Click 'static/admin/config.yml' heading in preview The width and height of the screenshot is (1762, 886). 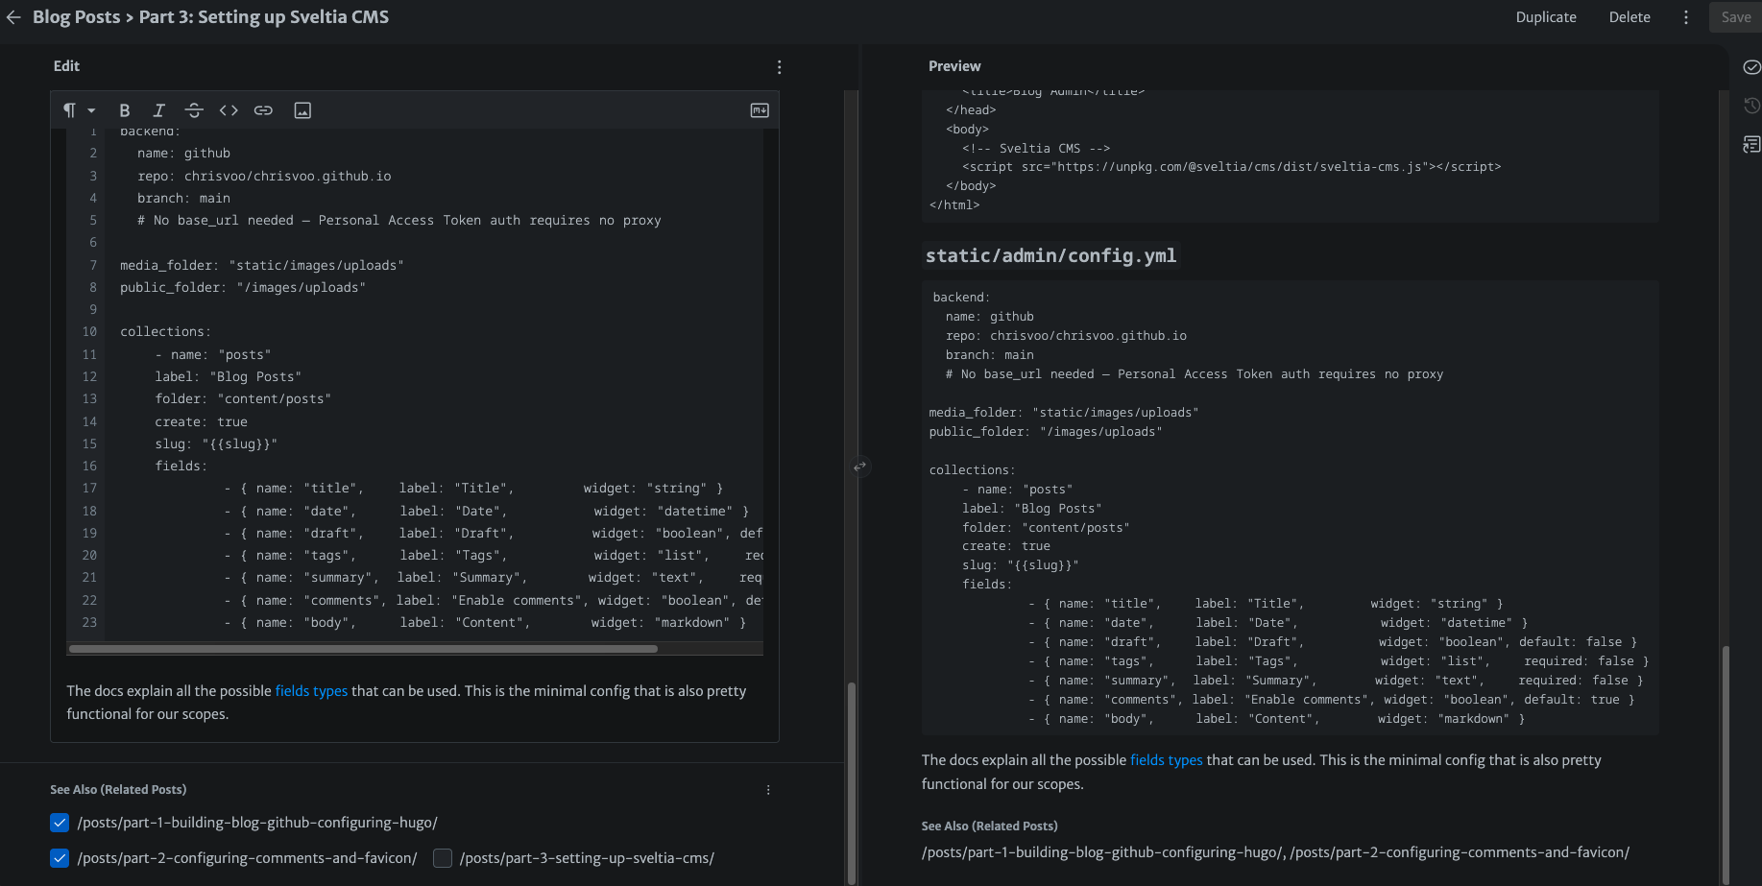pos(1050,255)
